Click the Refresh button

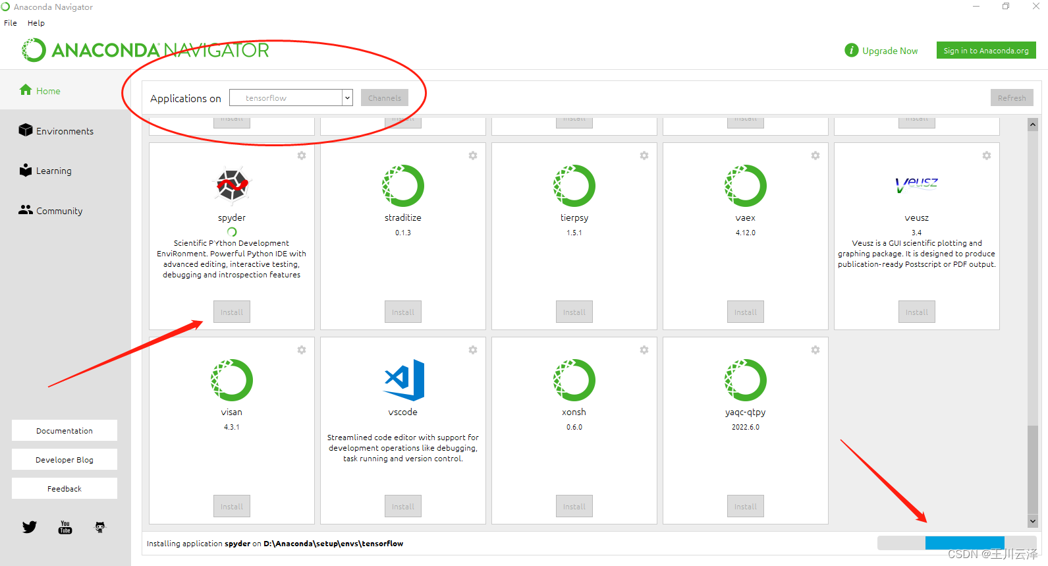coord(1012,98)
